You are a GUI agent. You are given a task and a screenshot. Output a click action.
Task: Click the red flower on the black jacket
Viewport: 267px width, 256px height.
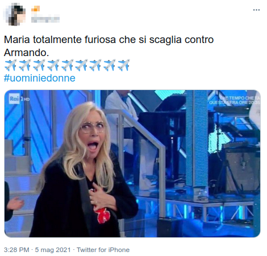(x=102, y=215)
